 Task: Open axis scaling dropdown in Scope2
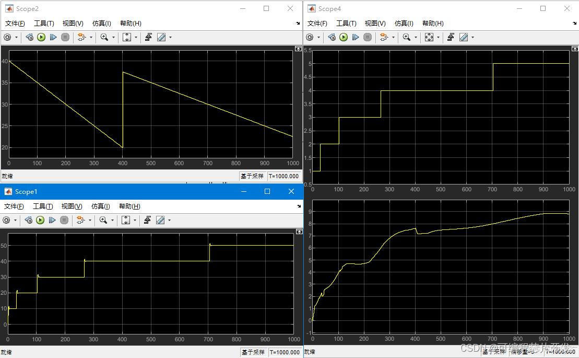[x=136, y=37]
